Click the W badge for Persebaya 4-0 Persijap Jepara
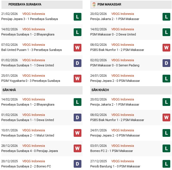Image resolution: width=172 pixels, height=170 pixels. (x=77, y=149)
